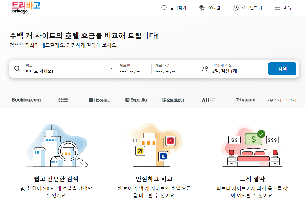Viewport: 305px width, 204px height.
Task: Click the Accor ALL partner logo
Action: [209, 100]
